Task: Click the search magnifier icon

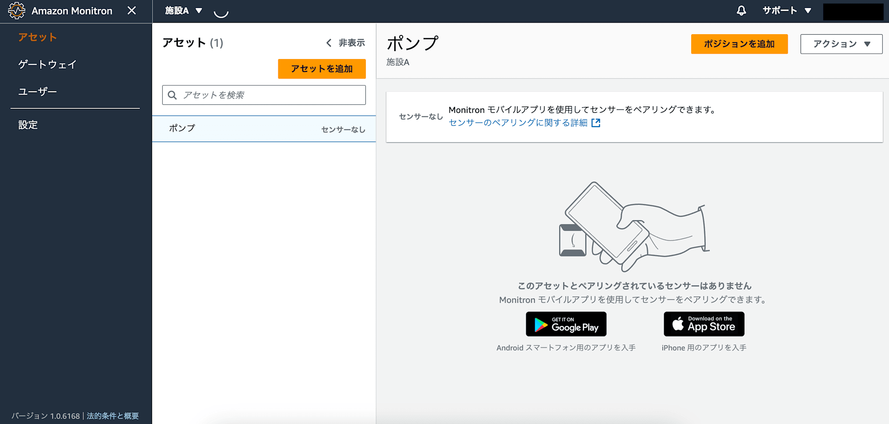Action: [172, 95]
